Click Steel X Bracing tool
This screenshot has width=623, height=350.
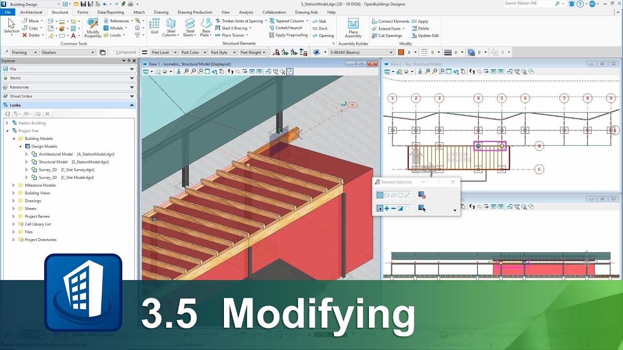234,28
